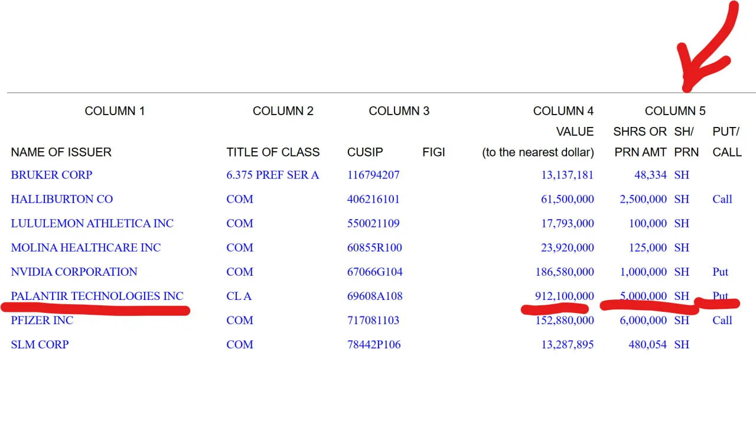Click the Call label in Halliburton row
The height and width of the screenshot is (424, 756).
722,199
